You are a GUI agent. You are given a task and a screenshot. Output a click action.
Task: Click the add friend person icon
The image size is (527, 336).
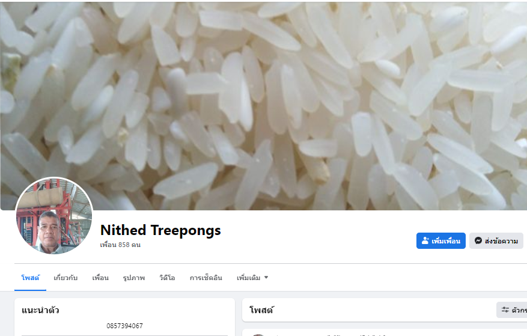point(425,241)
